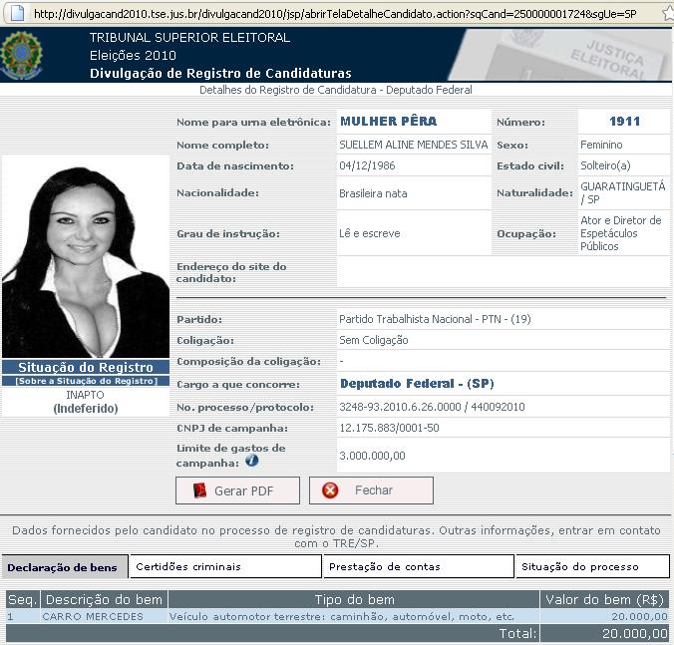Click the GUARATINGUETÁ / SP value
Image resolution: width=674 pixels, height=645 pixels.
point(623,193)
